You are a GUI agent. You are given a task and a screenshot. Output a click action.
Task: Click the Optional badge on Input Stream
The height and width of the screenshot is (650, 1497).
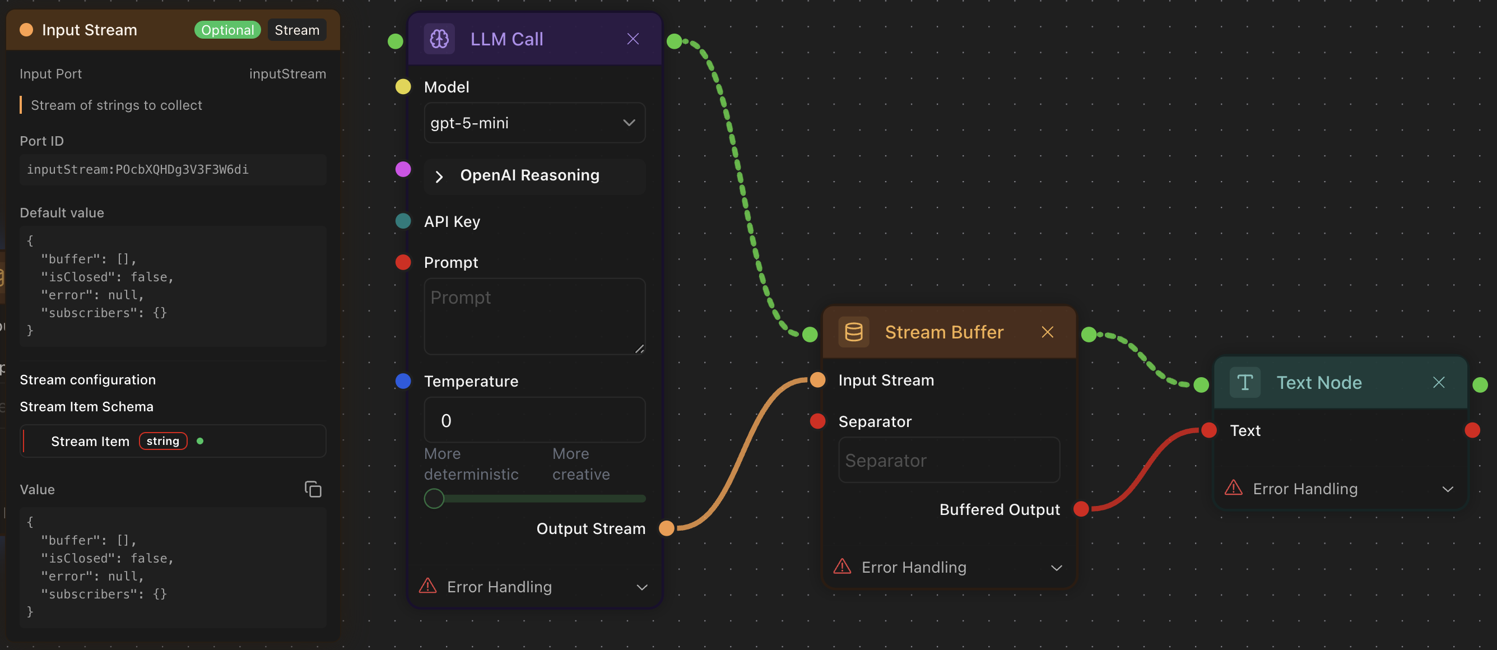coord(227,30)
